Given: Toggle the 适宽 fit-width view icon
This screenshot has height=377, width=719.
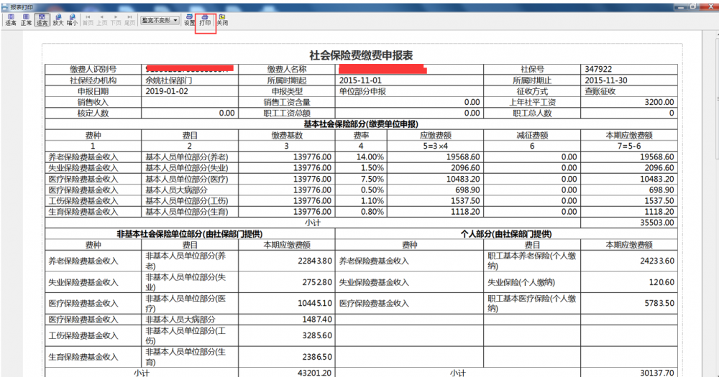Looking at the screenshot, I should pos(42,19).
